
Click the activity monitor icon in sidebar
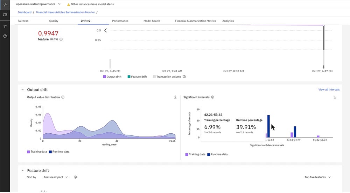click(x=5, y=5)
